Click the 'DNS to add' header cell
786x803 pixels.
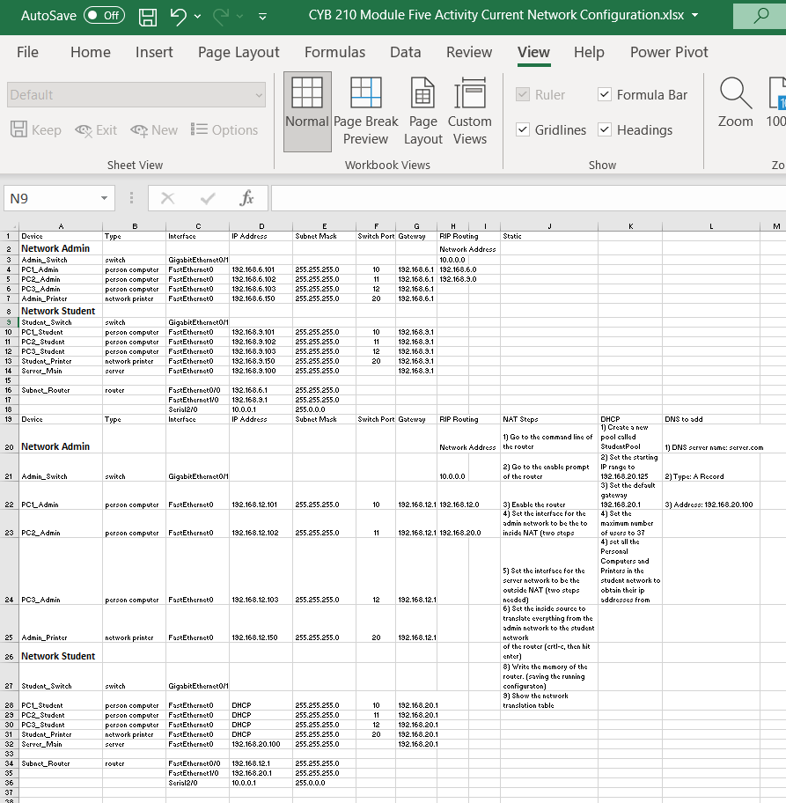point(711,419)
